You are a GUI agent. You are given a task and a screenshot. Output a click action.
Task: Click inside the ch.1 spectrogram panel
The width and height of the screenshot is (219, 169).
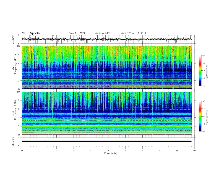pos(106,67)
